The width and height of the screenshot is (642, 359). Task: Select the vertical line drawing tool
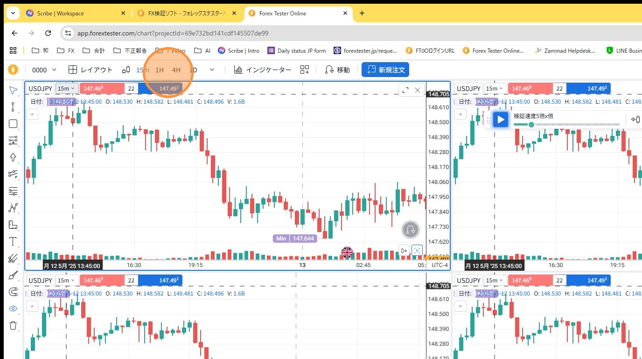13,107
